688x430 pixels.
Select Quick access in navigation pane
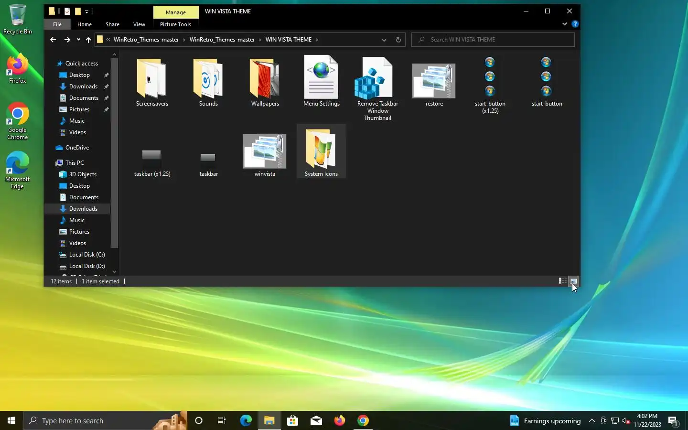point(81,64)
